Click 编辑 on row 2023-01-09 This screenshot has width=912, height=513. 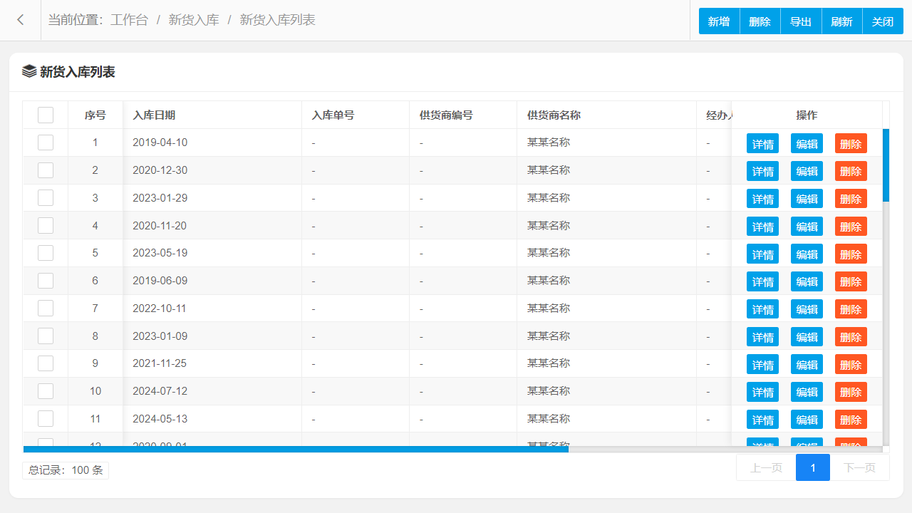click(807, 337)
